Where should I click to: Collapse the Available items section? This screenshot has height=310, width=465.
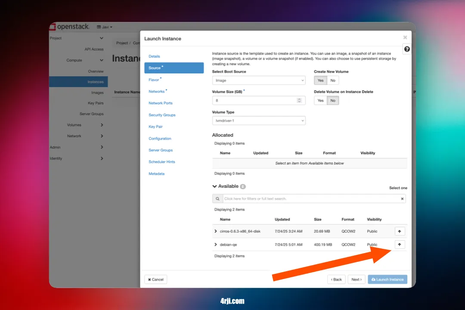tap(215, 186)
